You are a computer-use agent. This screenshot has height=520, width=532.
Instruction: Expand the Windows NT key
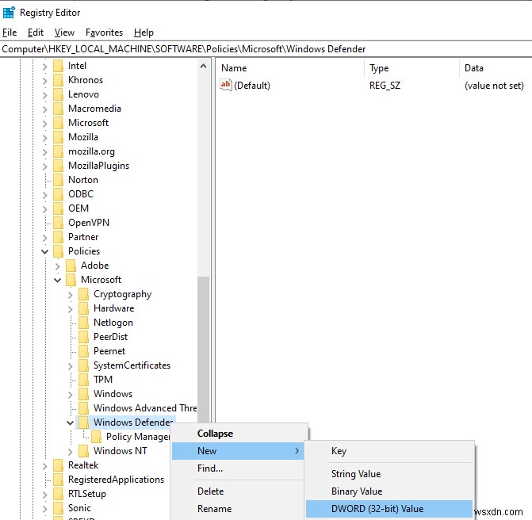click(x=71, y=452)
